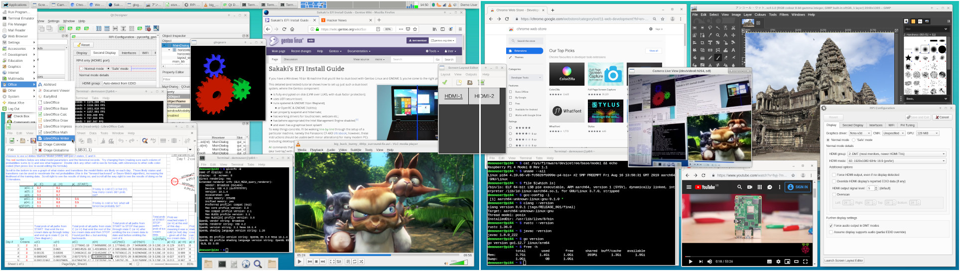This screenshot has height=271, width=960.
Task: Open HDMI mode 1920x1080 dropdown
Action: (x=897, y=161)
